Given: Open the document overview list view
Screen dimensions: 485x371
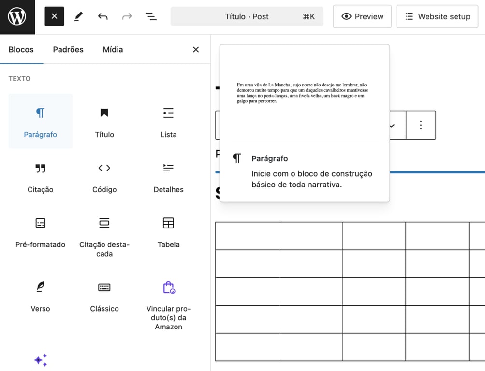Looking at the screenshot, I should [151, 16].
